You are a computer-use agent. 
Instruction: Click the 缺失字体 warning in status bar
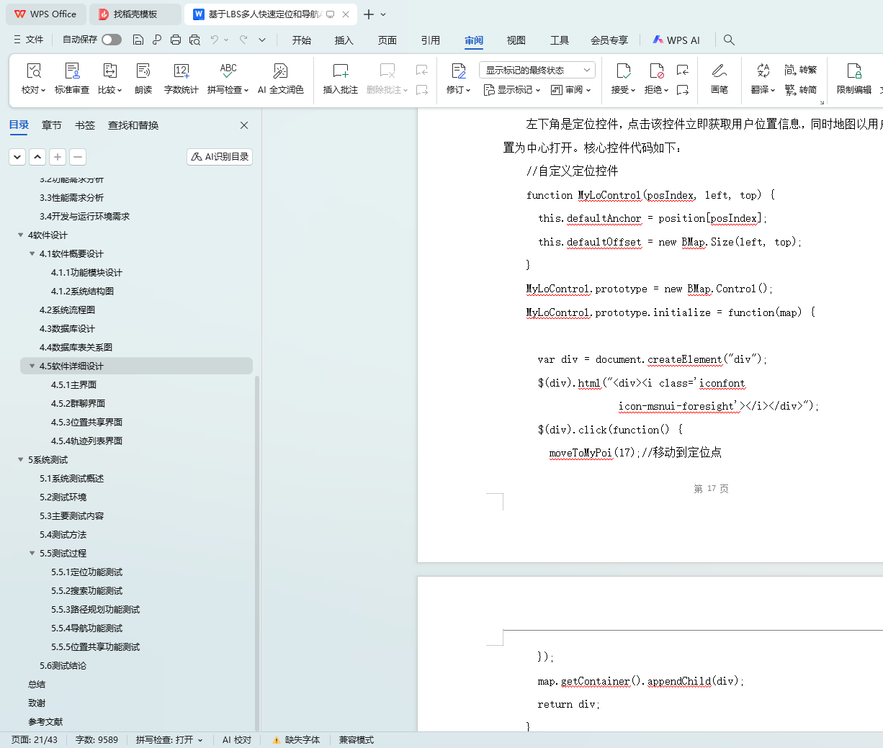[296, 739]
